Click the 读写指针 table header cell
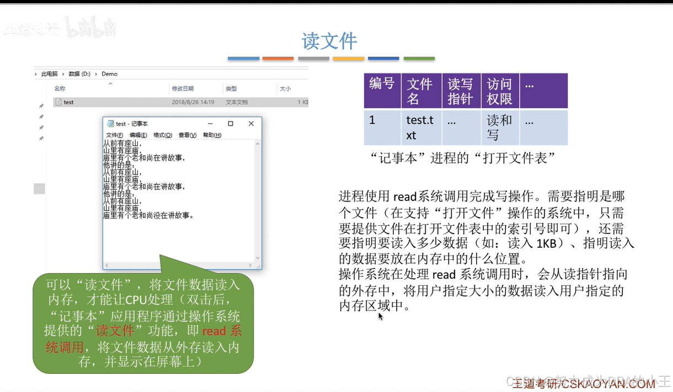 (x=461, y=91)
